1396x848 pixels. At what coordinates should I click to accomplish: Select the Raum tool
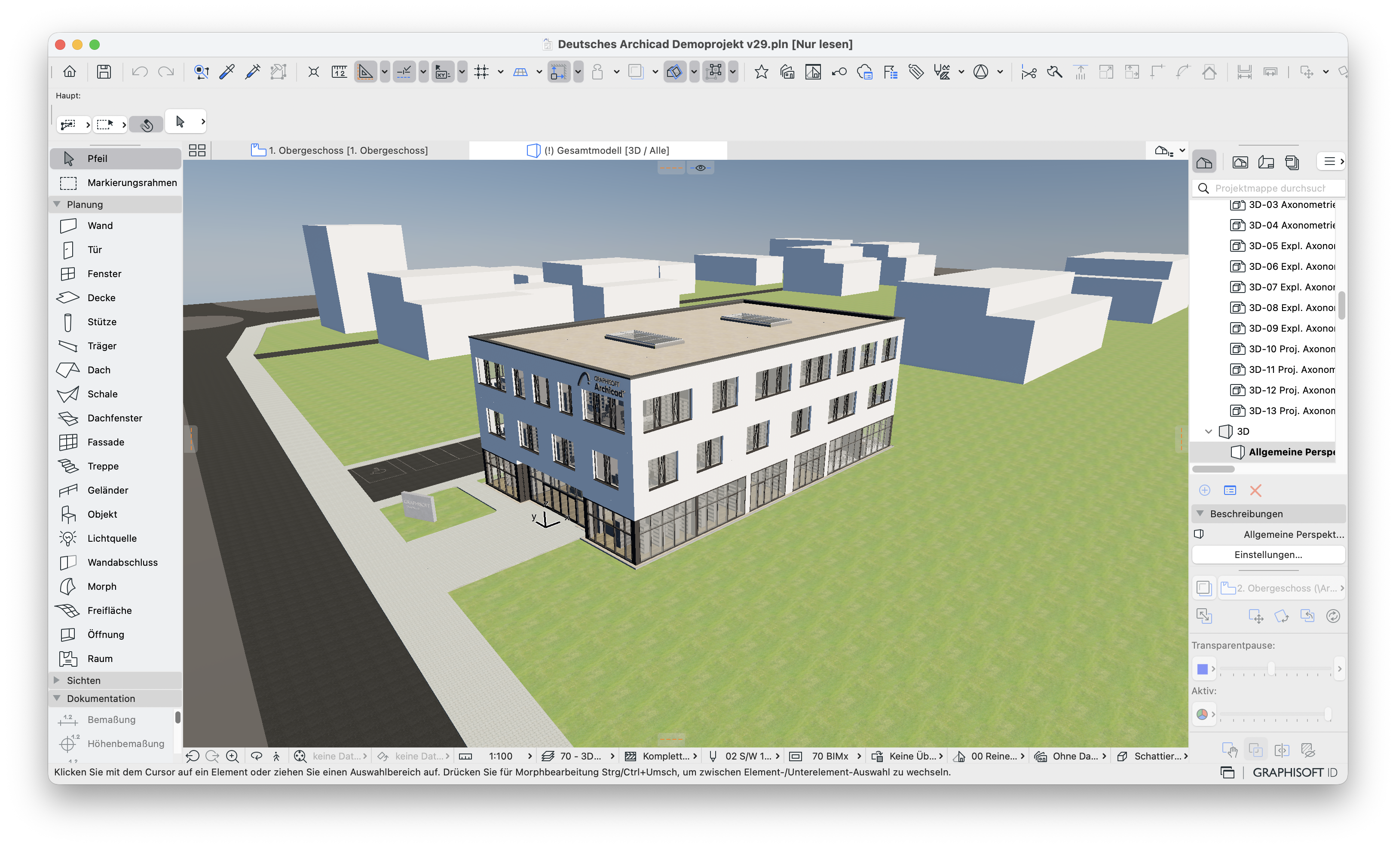click(x=116, y=659)
